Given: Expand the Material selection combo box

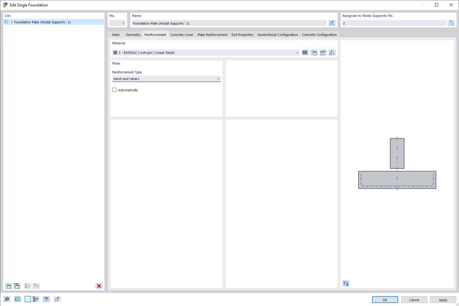Looking at the screenshot, I should click(297, 52).
